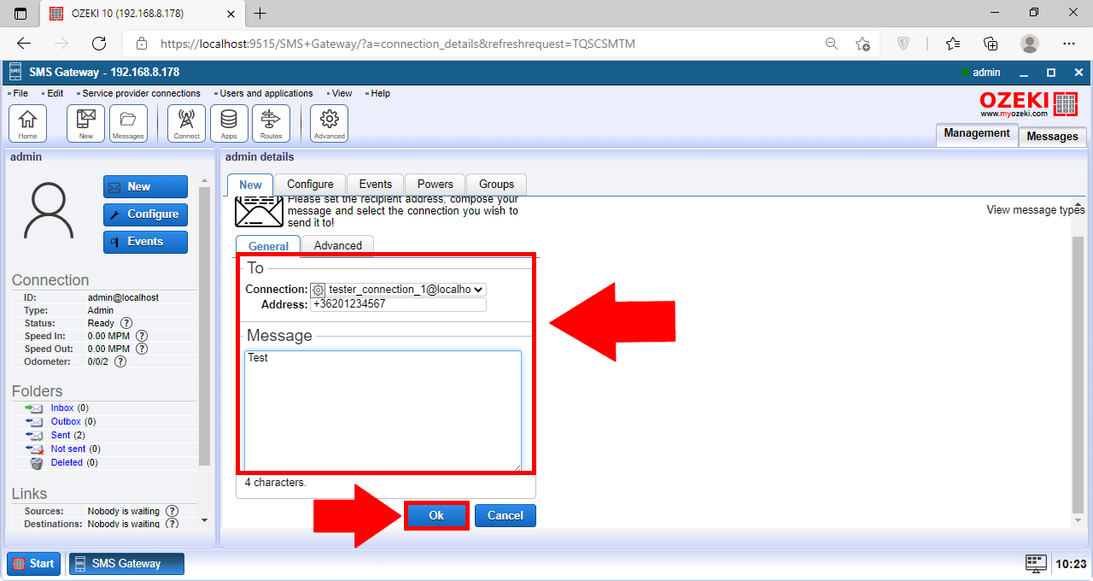The height and width of the screenshot is (581, 1093).
Task: Open the Outbox folder link
Action: click(x=66, y=422)
